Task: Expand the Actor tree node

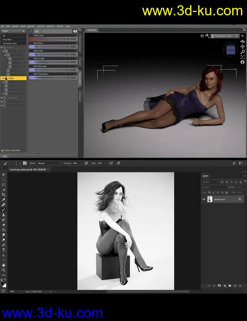Action: pyautogui.click(x=3, y=78)
